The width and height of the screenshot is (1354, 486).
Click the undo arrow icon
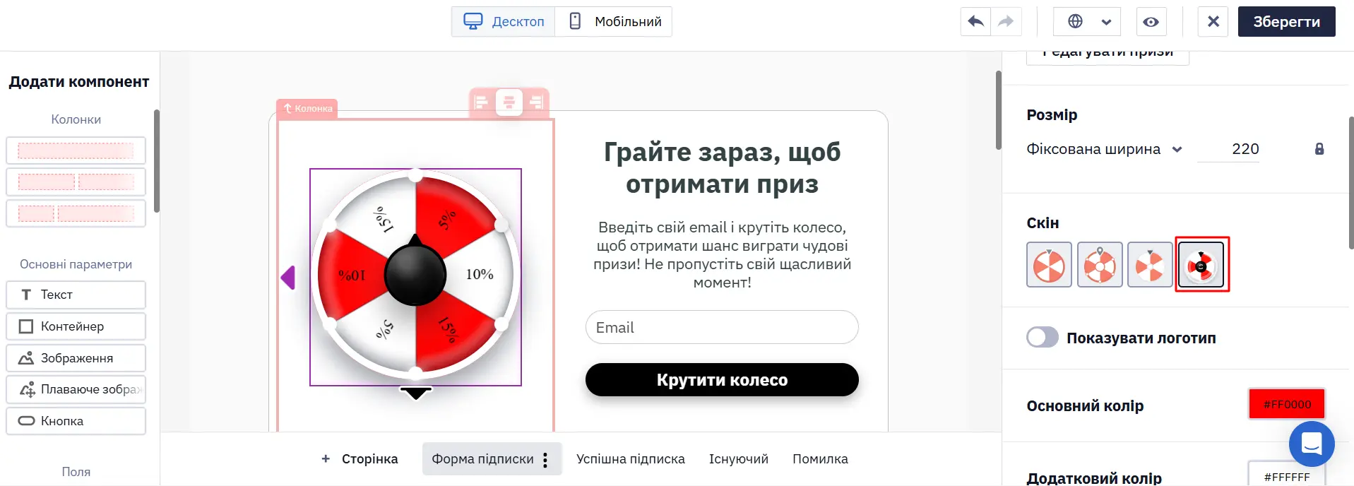pyautogui.click(x=975, y=21)
